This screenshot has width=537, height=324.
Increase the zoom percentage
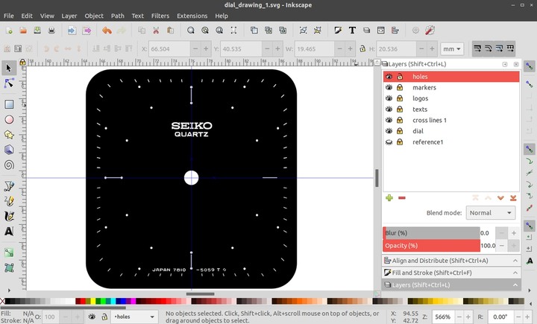coord(468,317)
